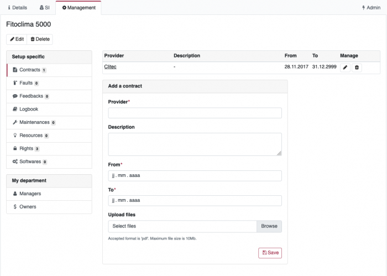Click the pencil icon in Citec row

(x=345, y=67)
